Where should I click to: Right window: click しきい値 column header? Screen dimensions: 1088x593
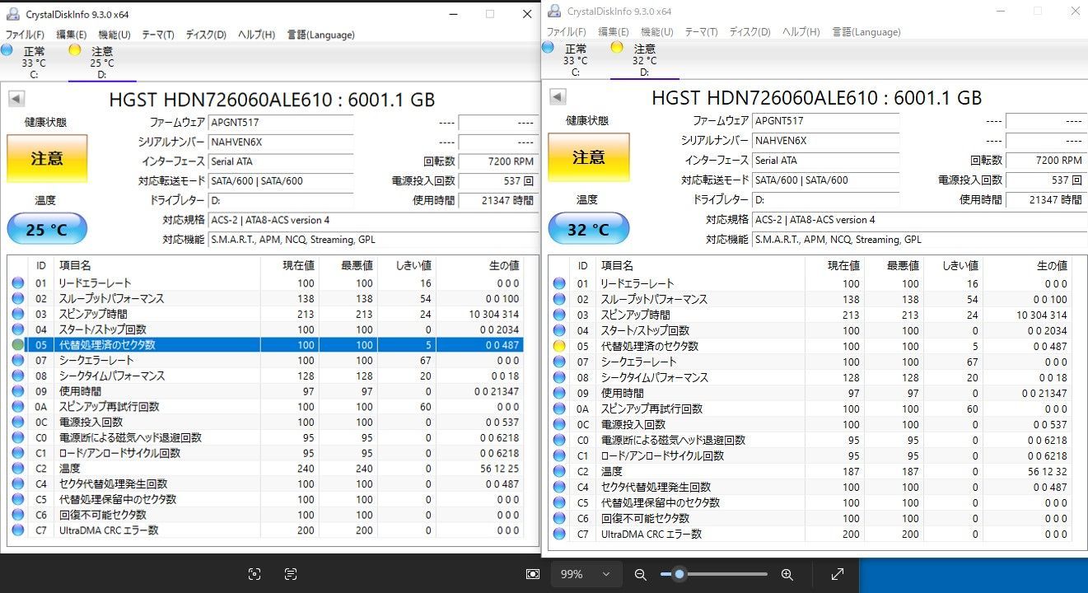(x=953, y=265)
